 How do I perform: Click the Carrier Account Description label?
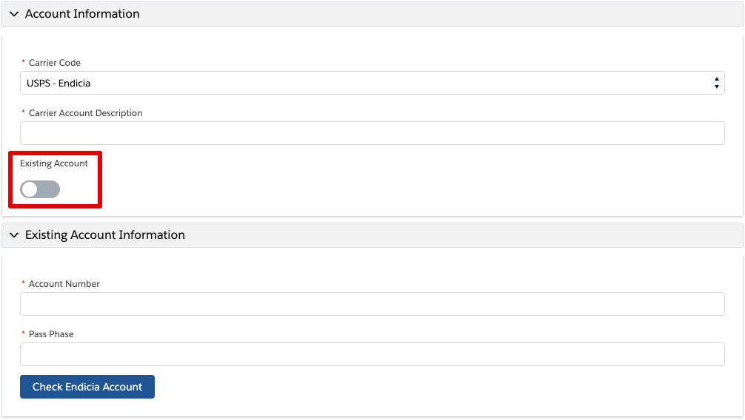(85, 113)
